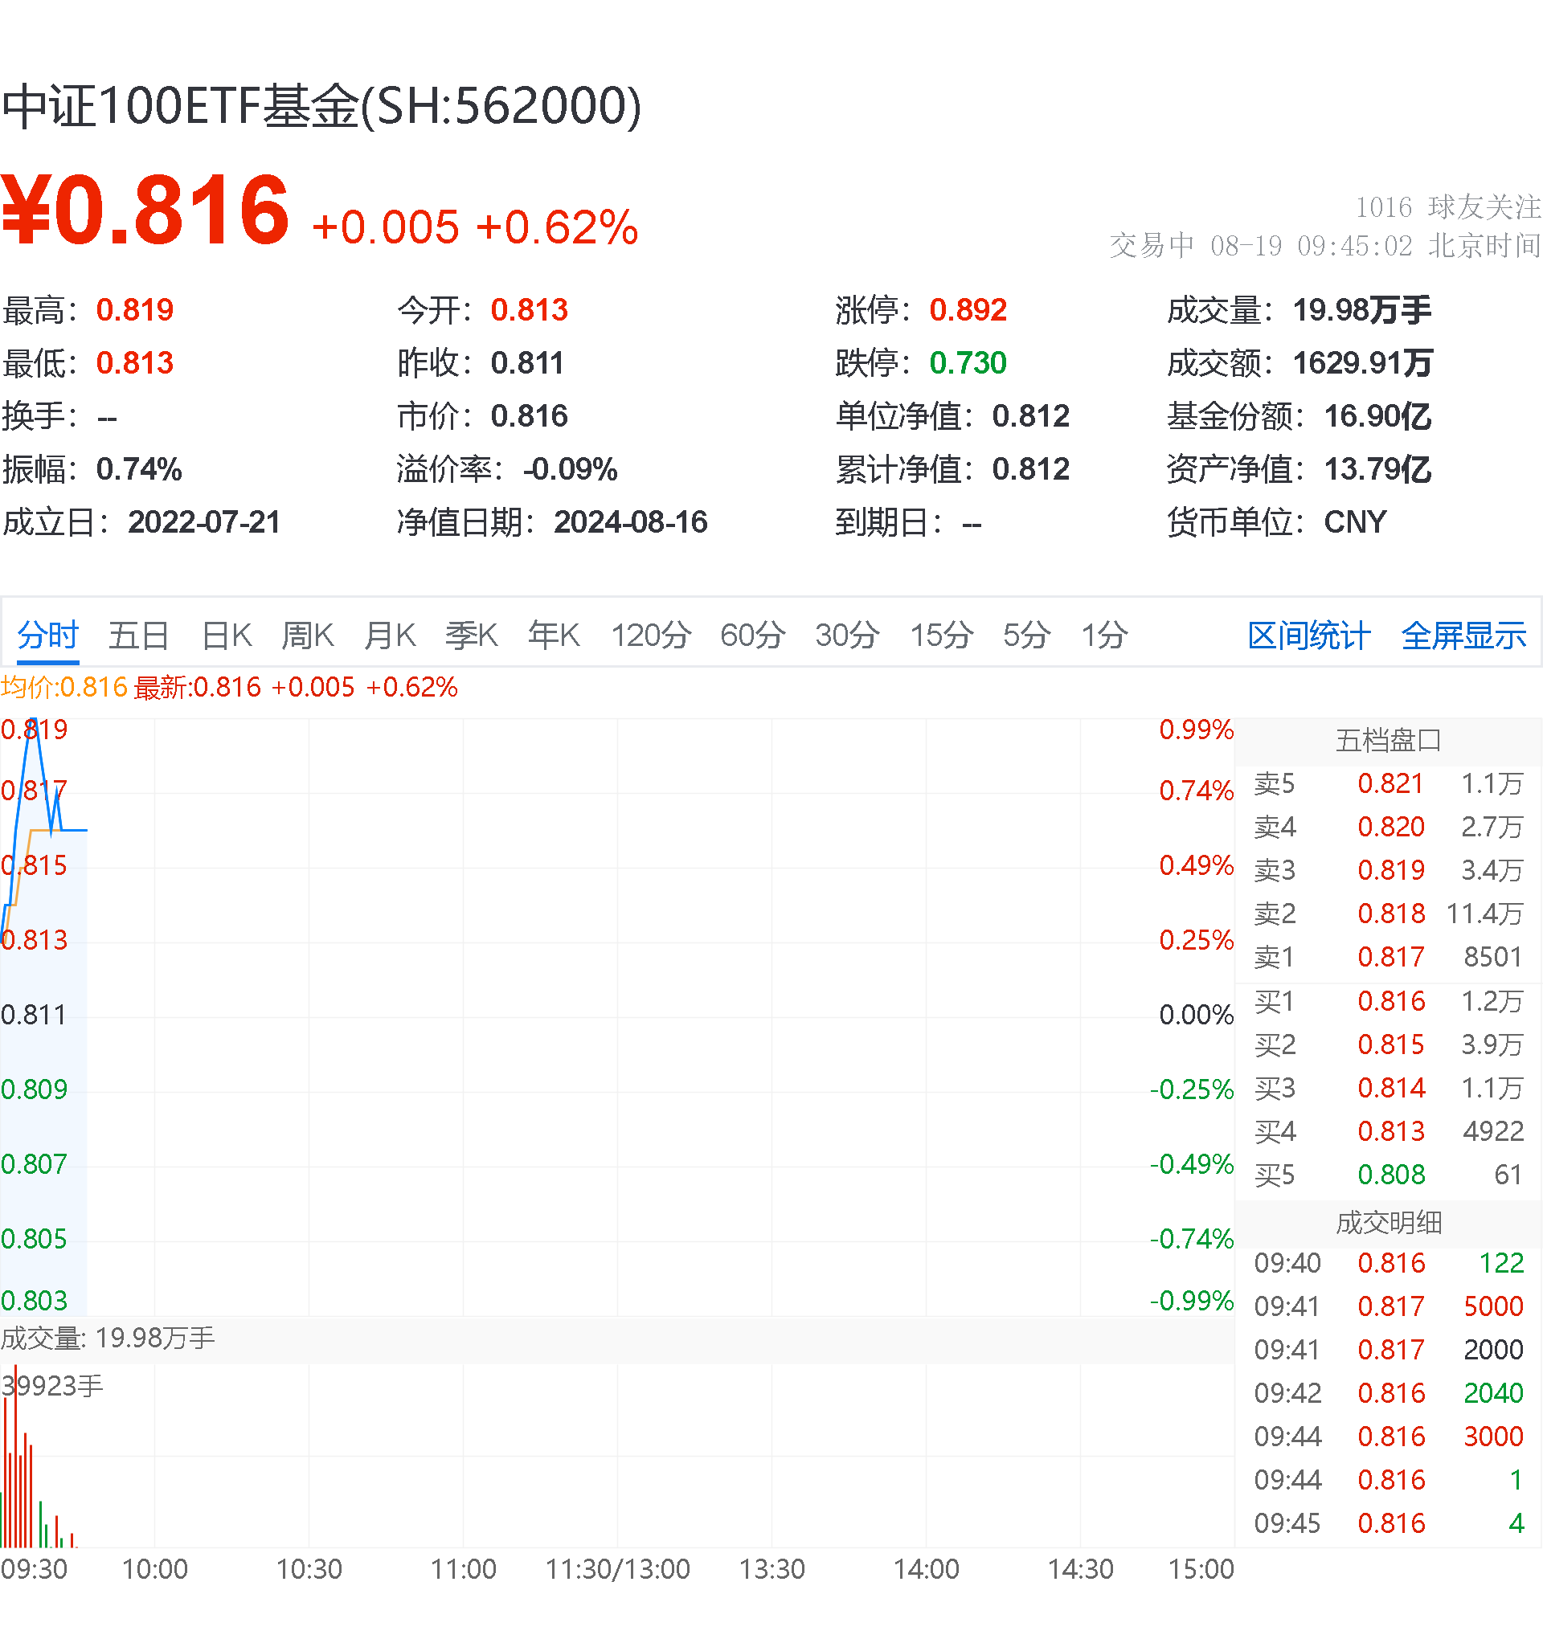Click the 最低 value 0.813
The width and height of the screenshot is (1543, 1639).
click(x=135, y=363)
